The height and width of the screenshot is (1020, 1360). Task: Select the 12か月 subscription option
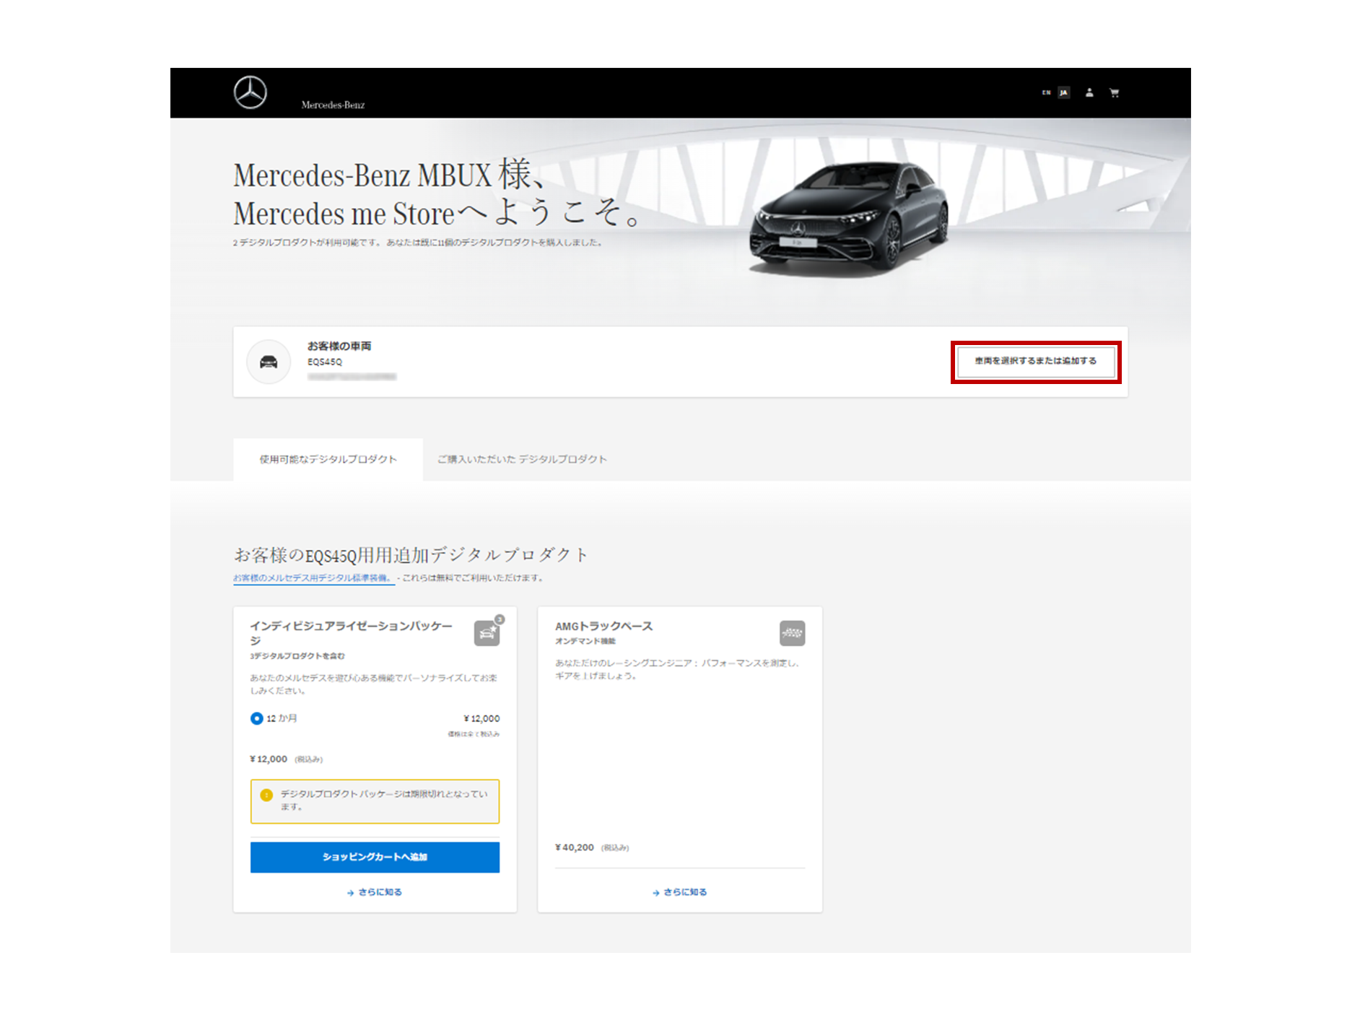coord(256,718)
